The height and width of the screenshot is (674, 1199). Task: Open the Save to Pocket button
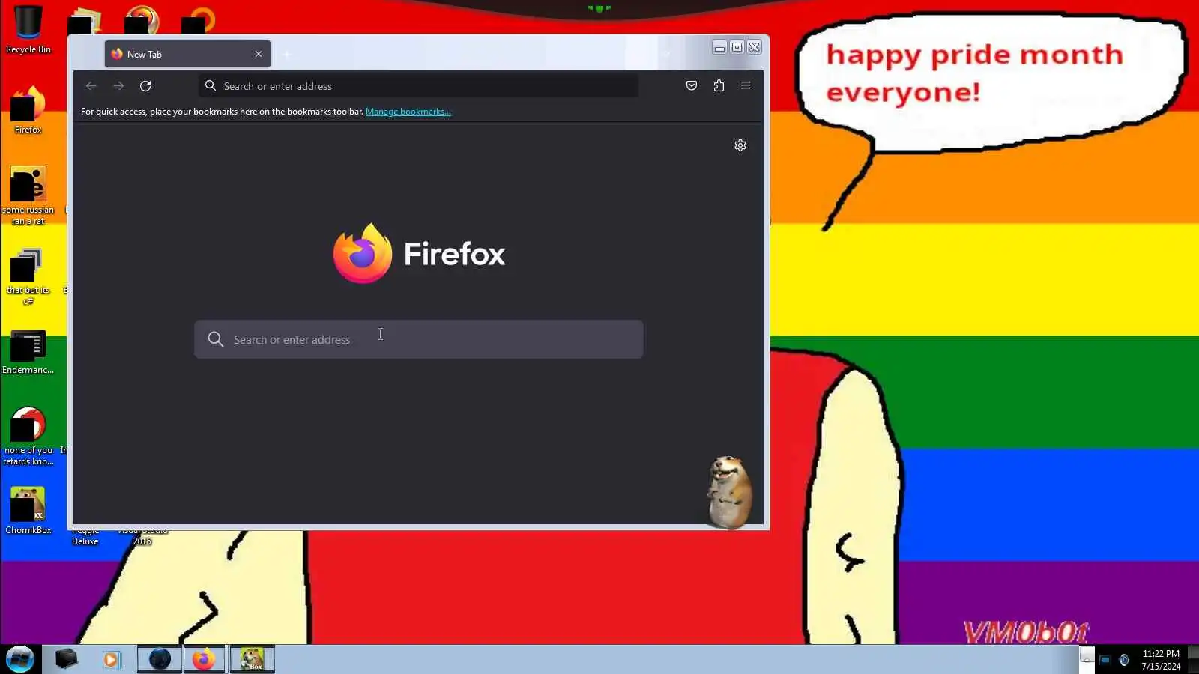tap(692, 85)
